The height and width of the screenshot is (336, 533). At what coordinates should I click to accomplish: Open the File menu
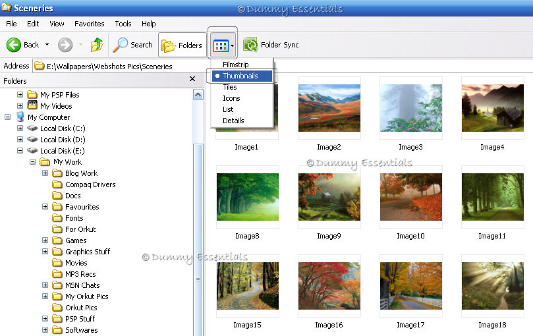pyautogui.click(x=11, y=24)
